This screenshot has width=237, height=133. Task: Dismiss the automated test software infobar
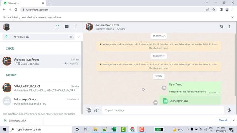[x=233, y=17]
